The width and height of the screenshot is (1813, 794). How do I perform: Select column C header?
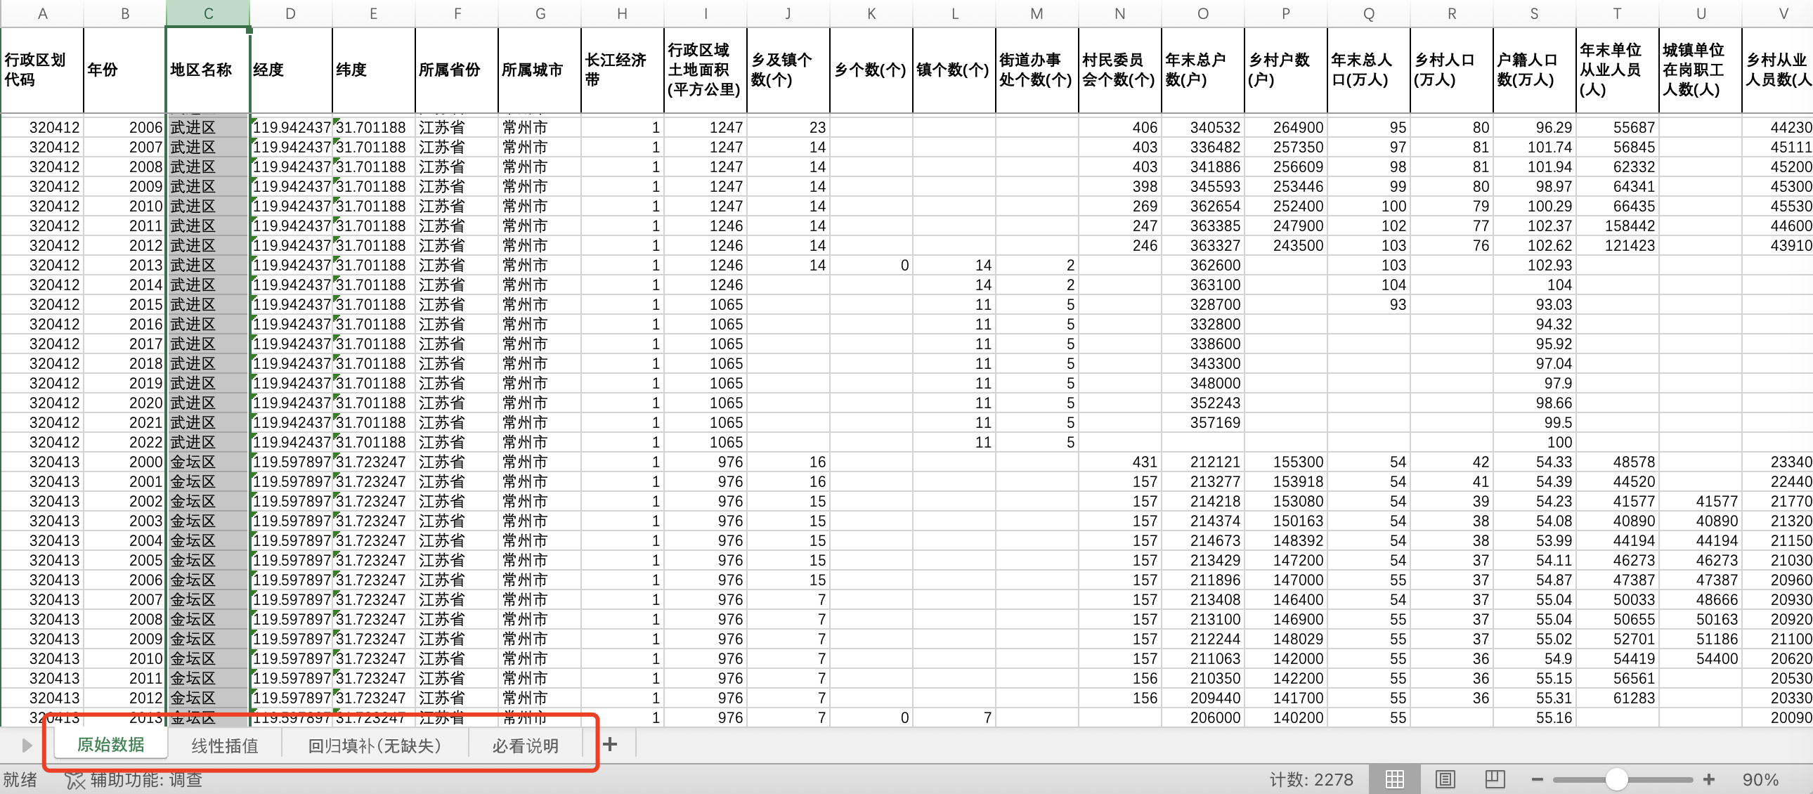[208, 13]
